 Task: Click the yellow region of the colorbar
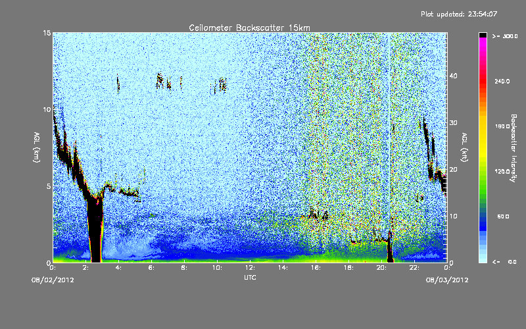[483, 138]
